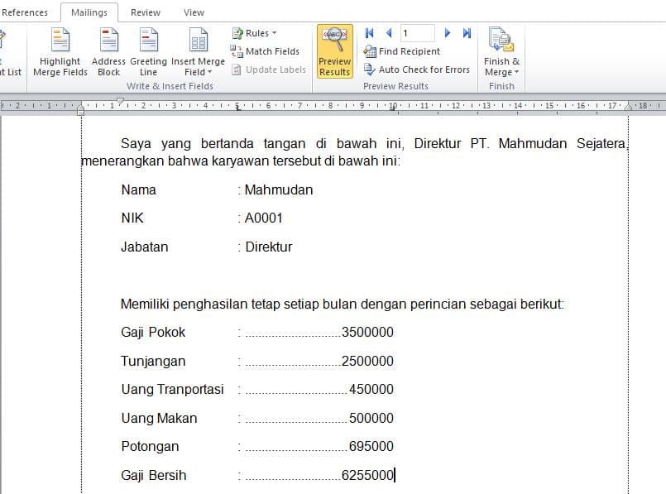Viewport: 666px width, 494px height.
Task: Click the first line indent marker on ruler
Action: click(x=121, y=101)
